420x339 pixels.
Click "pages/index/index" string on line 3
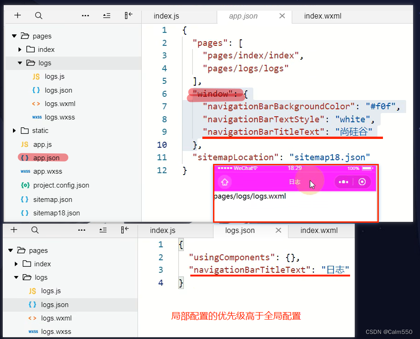(251, 56)
